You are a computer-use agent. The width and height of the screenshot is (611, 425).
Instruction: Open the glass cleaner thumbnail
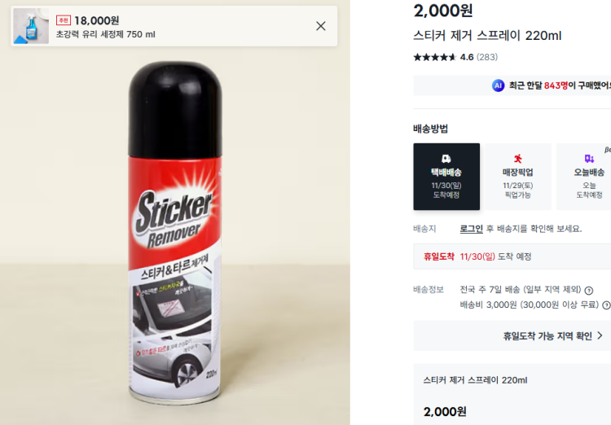pos(31,26)
